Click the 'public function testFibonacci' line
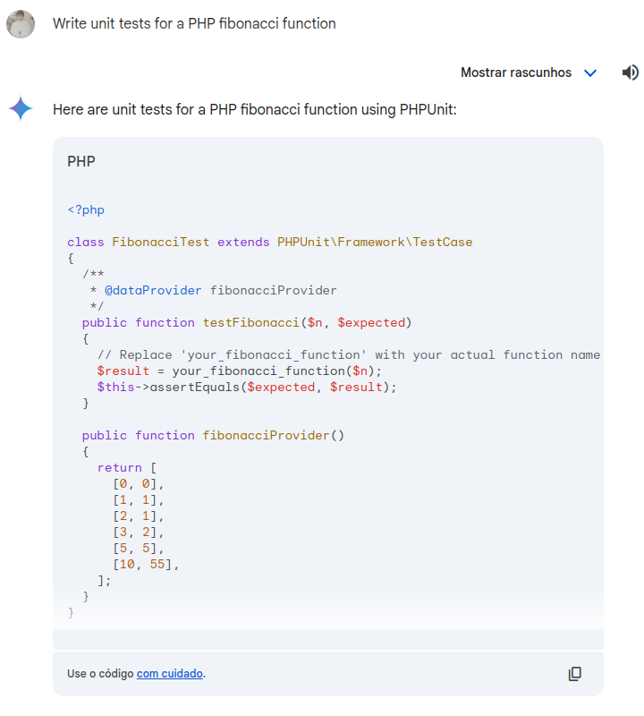 [247, 323]
